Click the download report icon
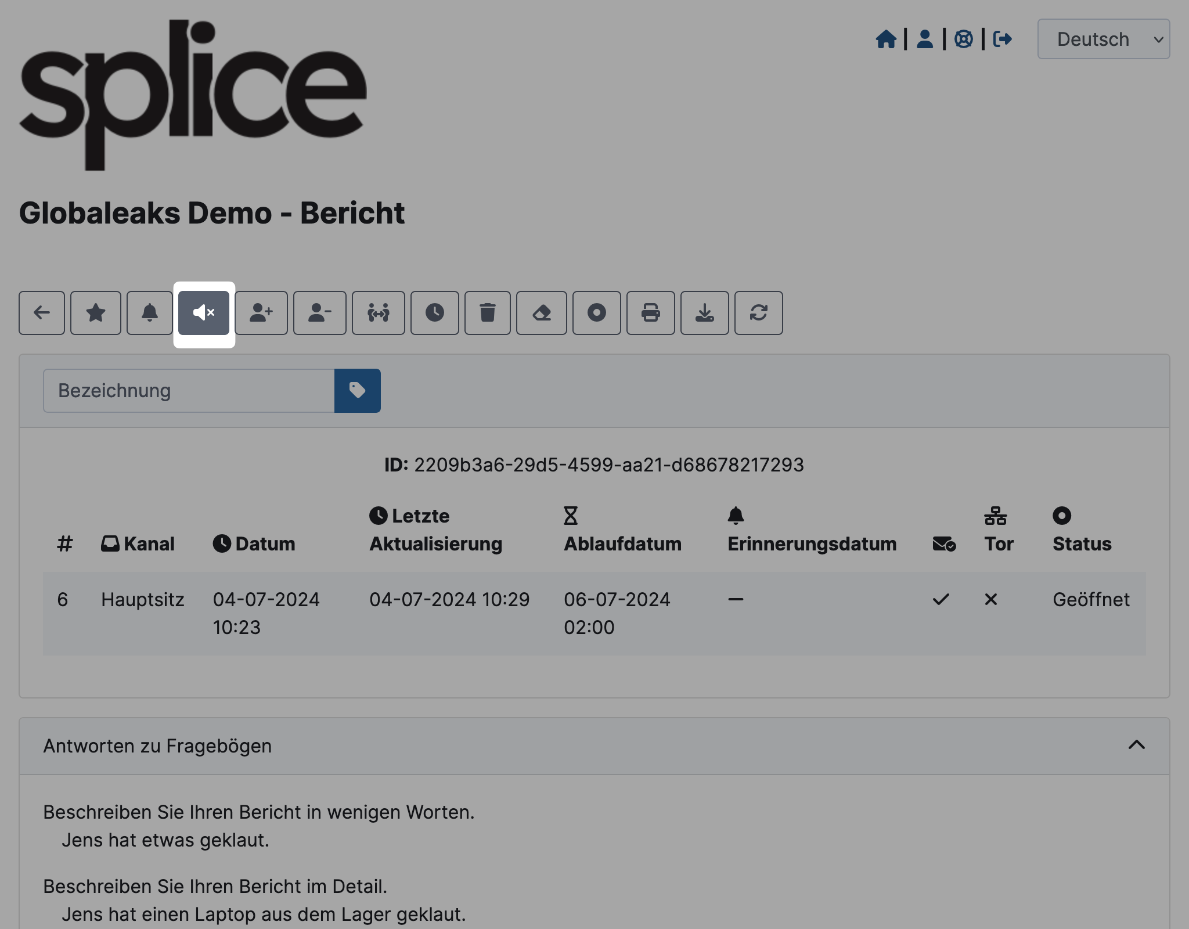The height and width of the screenshot is (929, 1189). click(x=704, y=312)
